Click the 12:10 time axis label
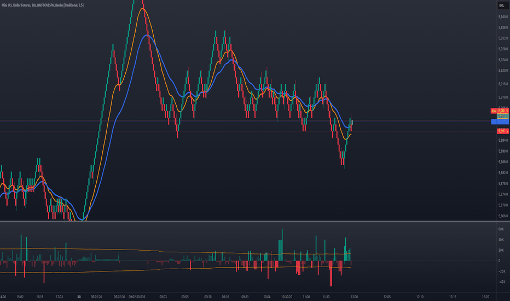This screenshot has width=510, height=301. click(420, 297)
